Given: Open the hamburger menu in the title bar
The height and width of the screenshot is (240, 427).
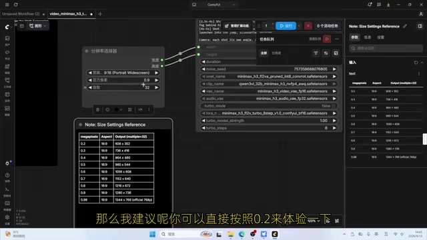Looking at the screenshot, I should (7, 5).
